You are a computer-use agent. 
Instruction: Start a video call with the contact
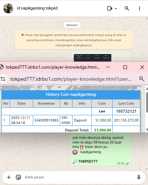[x=110, y=8]
